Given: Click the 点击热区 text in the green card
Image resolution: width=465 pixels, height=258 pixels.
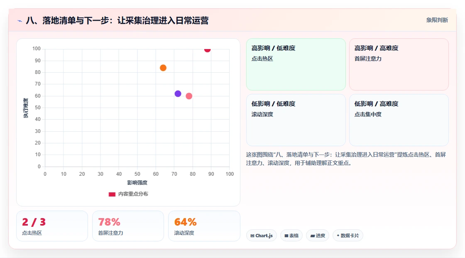Looking at the screenshot, I should (x=262, y=59).
